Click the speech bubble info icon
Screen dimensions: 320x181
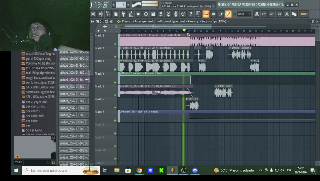pos(183,14)
